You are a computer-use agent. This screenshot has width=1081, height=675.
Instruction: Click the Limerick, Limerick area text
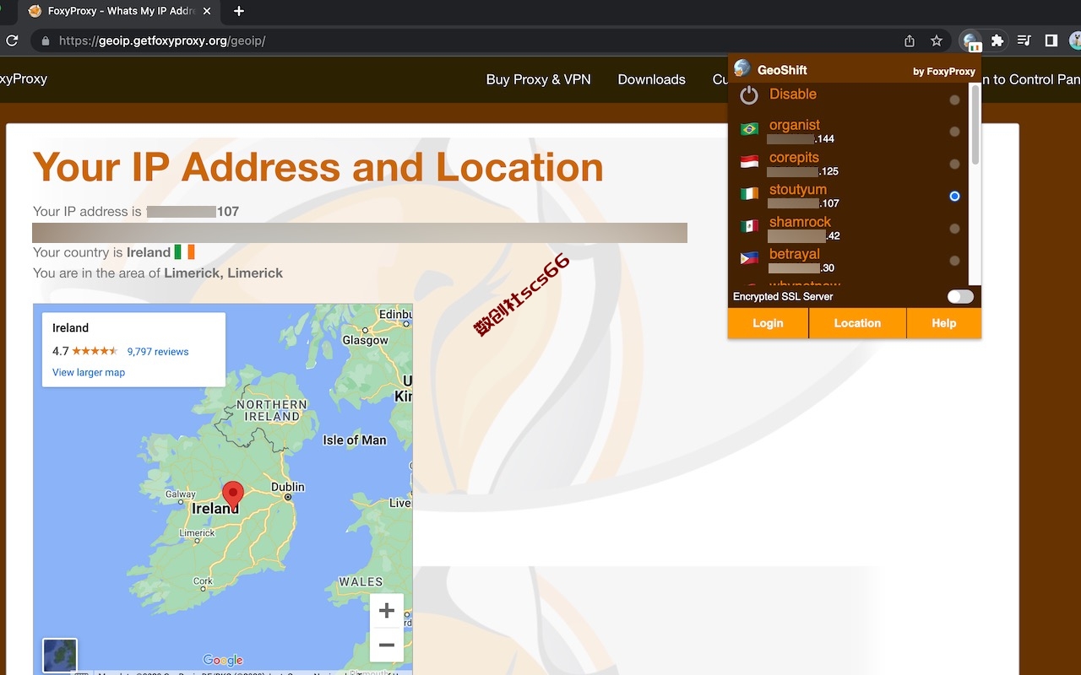(x=223, y=273)
